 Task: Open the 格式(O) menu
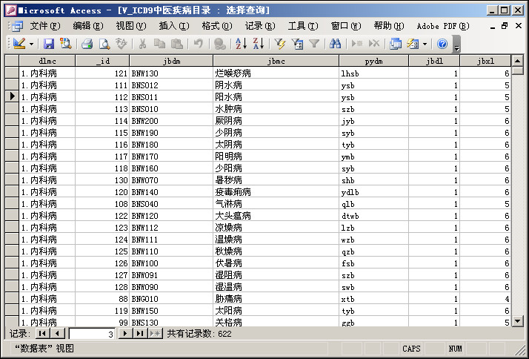pos(217,26)
